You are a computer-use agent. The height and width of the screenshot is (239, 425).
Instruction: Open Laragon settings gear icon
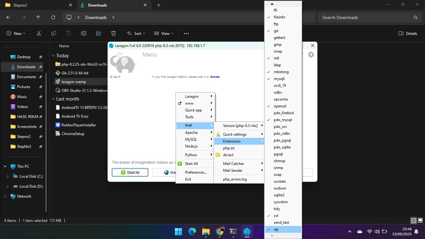pyautogui.click(x=311, y=55)
